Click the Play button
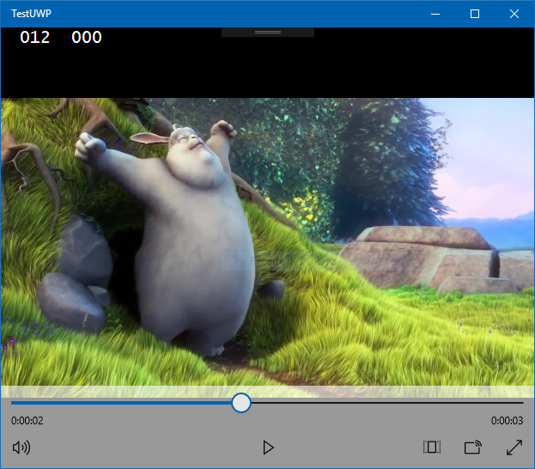The image size is (535, 469). point(268,448)
